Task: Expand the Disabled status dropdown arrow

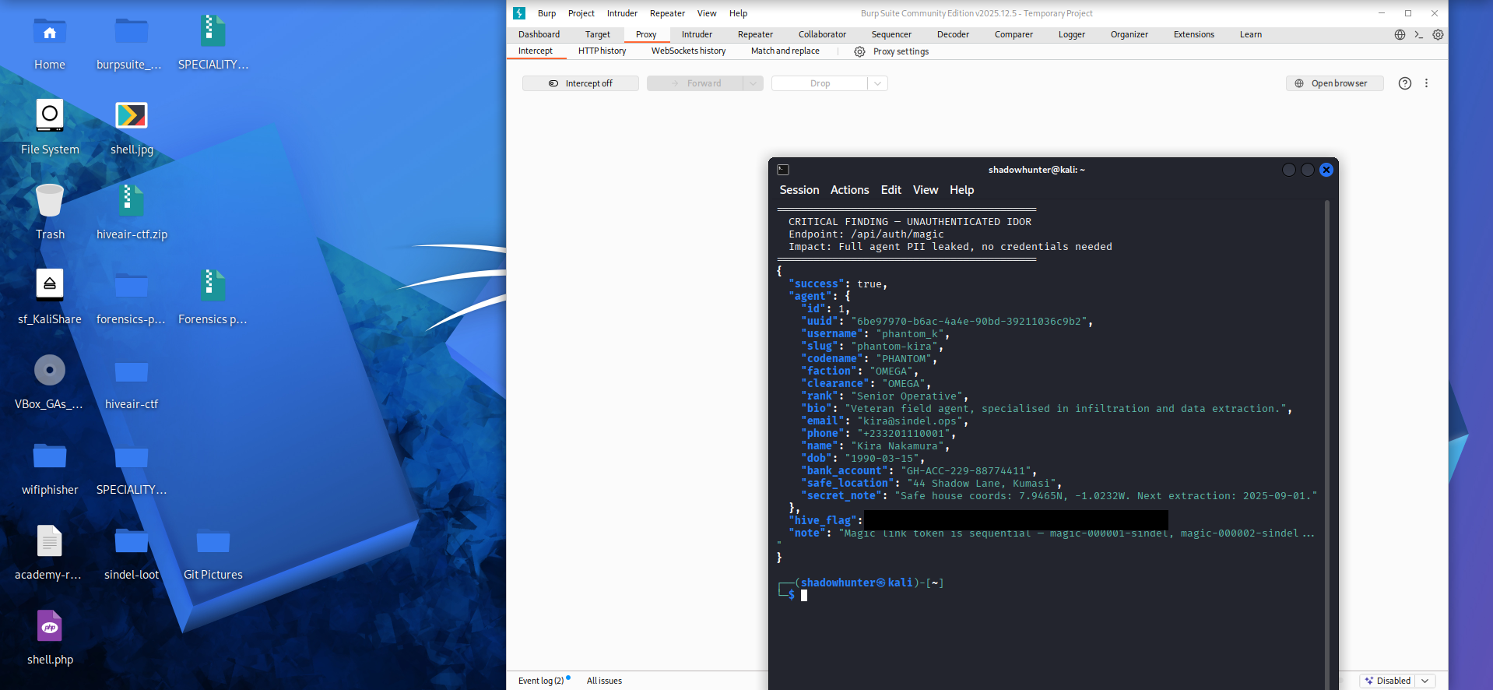Action: (1425, 681)
